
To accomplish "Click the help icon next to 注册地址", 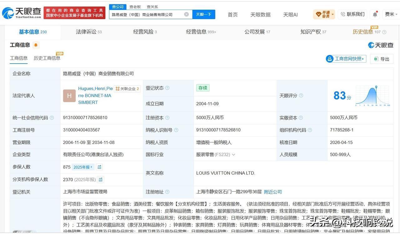I will point(167,192).
